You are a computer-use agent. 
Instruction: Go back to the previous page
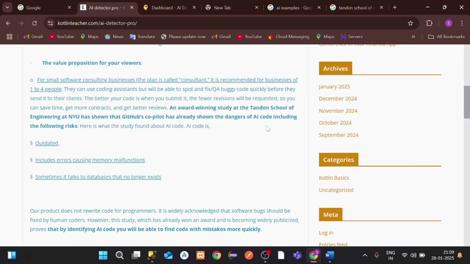[8, 23]
